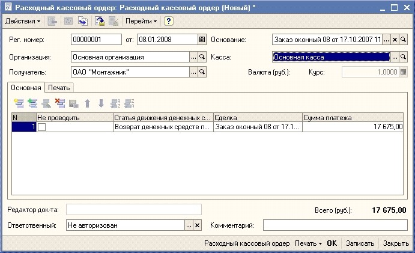
Task: Select Сделка cell Заказ оконный 08
Action: point(258,127)
